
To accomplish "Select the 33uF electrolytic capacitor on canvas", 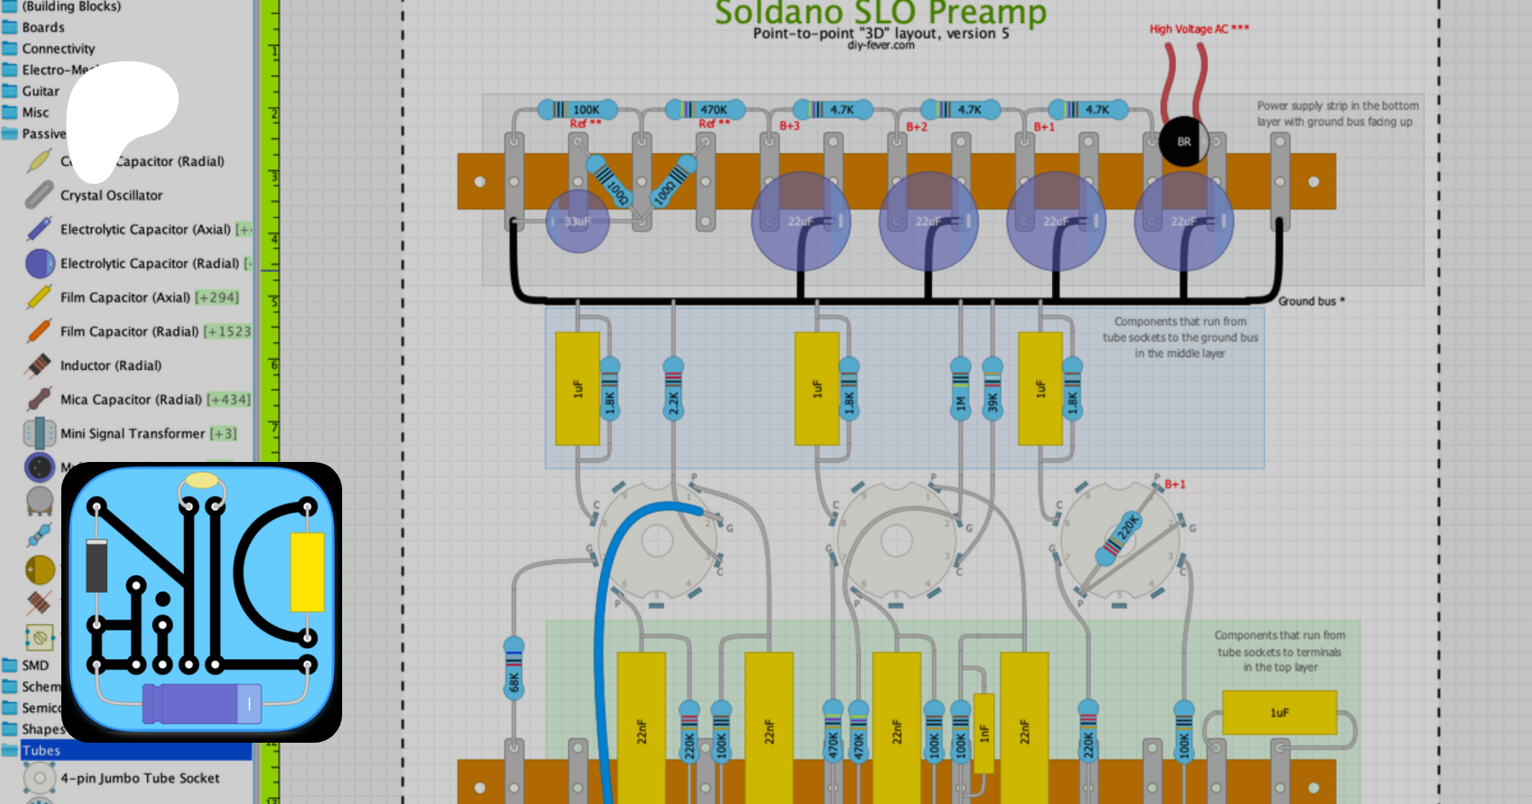I will click(x=577, y=222).
